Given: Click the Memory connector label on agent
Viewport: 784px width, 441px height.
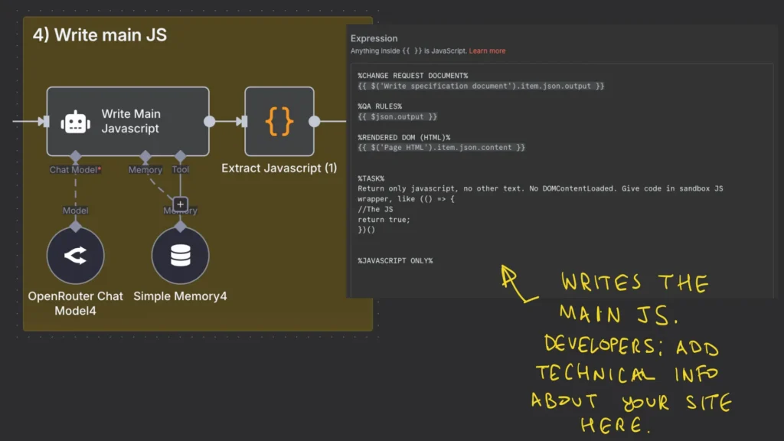Looking at the screenshot, I should [145, 170].
